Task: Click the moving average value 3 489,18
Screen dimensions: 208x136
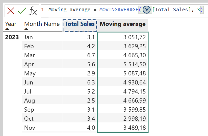Action: tap(135, 128)
